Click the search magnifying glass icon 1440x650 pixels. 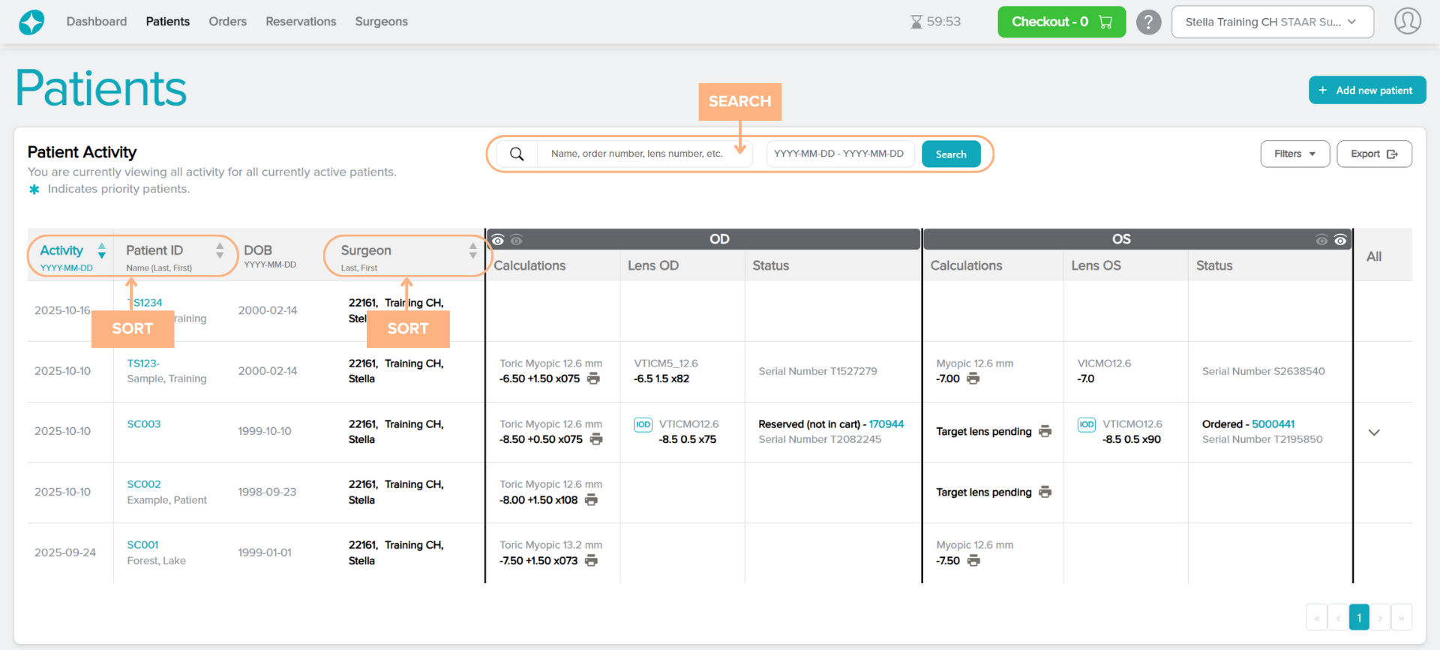pyautogui.click(x=517, y=154)
